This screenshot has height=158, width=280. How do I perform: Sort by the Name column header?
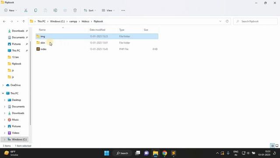(42, 30)
